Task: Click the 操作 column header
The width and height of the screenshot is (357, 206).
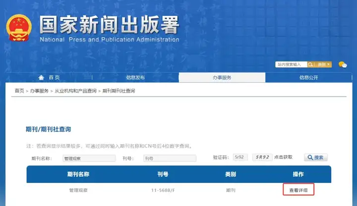Action: pos(298,174)
